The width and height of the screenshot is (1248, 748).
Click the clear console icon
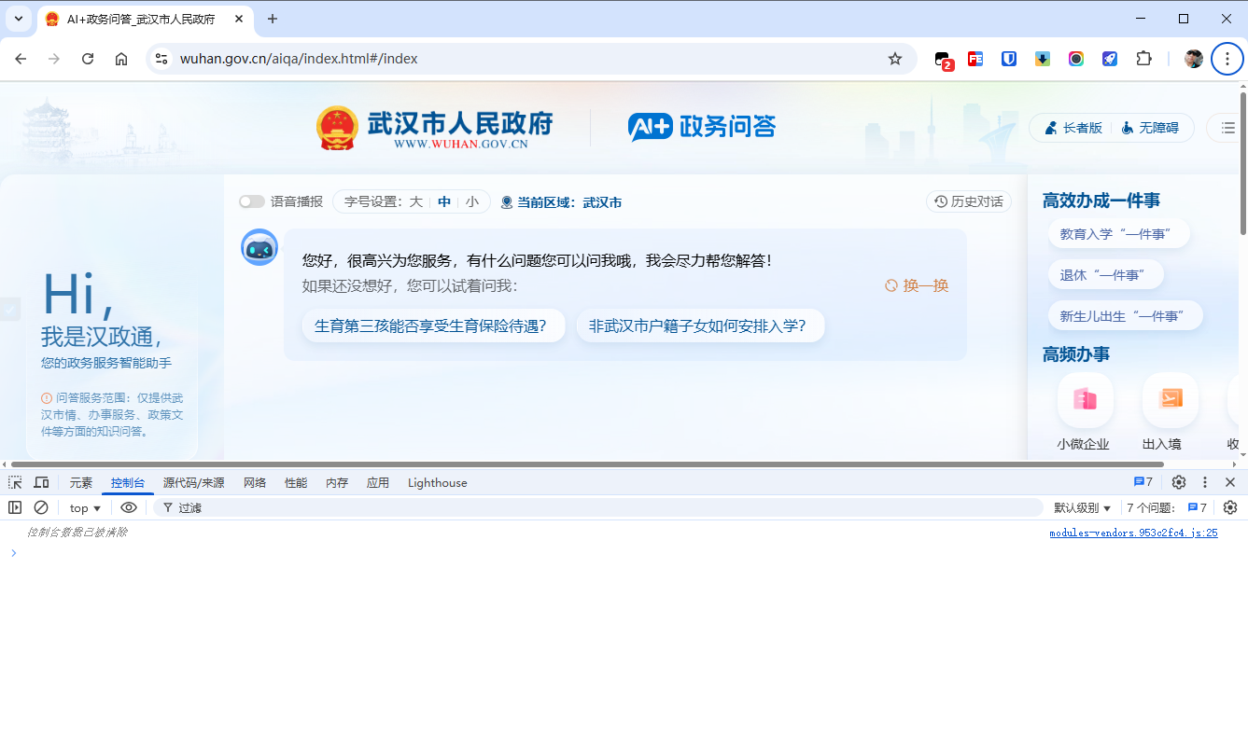[41, 506]
